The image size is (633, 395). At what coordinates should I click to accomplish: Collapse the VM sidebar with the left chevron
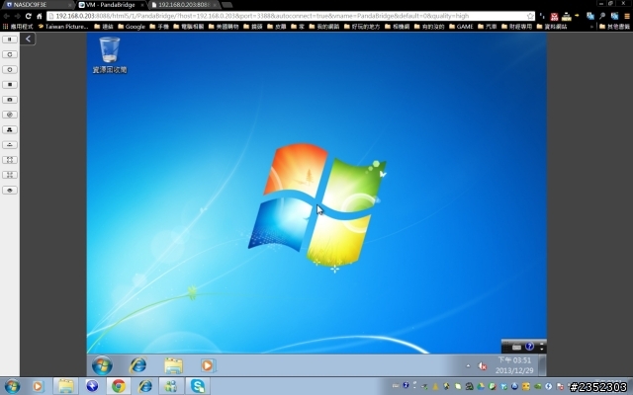pyautogui.click(x=28, y=39)
